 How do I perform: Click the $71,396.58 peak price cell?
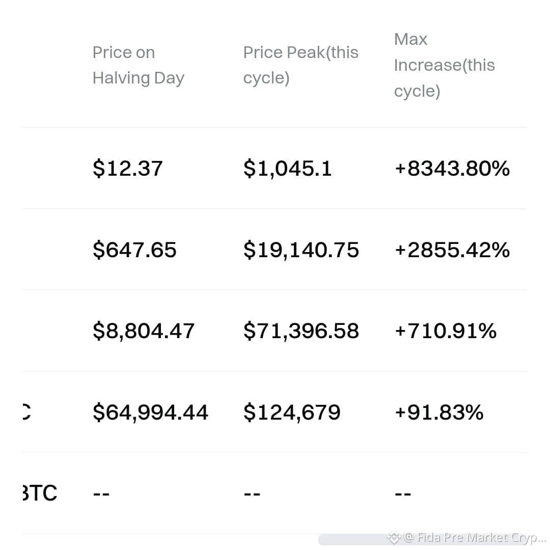[x=301, y=331]
